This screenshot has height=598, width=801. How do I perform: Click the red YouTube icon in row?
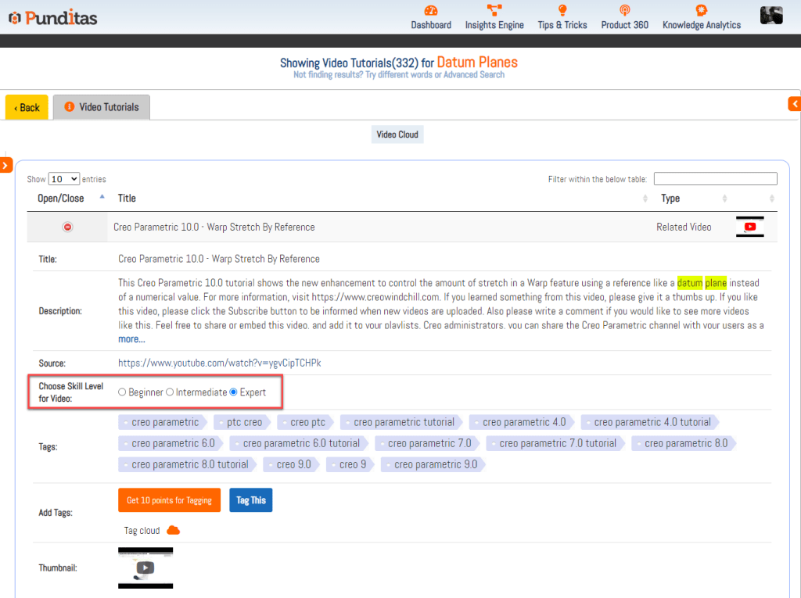750,227
